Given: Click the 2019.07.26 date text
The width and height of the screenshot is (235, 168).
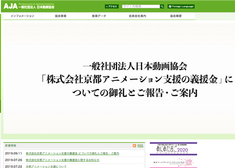Looking at the screenshot, I should point(13,160).
